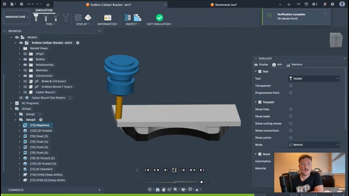
Task: Click the Display lines icon
Action: 78,17
